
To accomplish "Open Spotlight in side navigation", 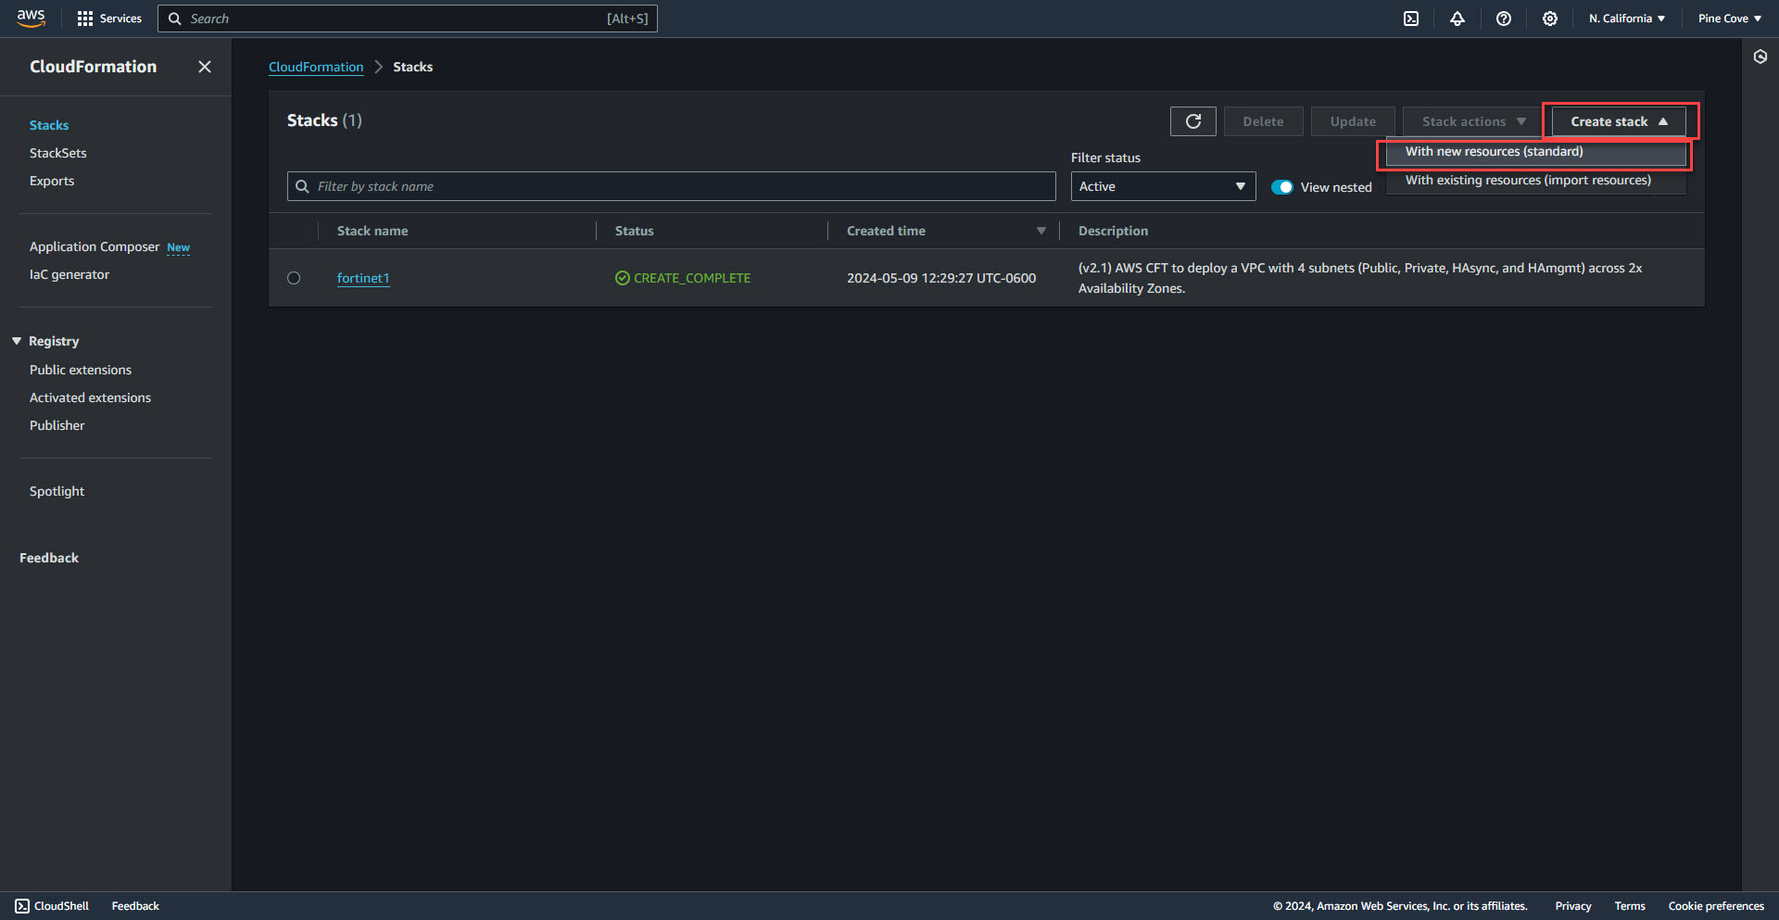I will [57, 491].
